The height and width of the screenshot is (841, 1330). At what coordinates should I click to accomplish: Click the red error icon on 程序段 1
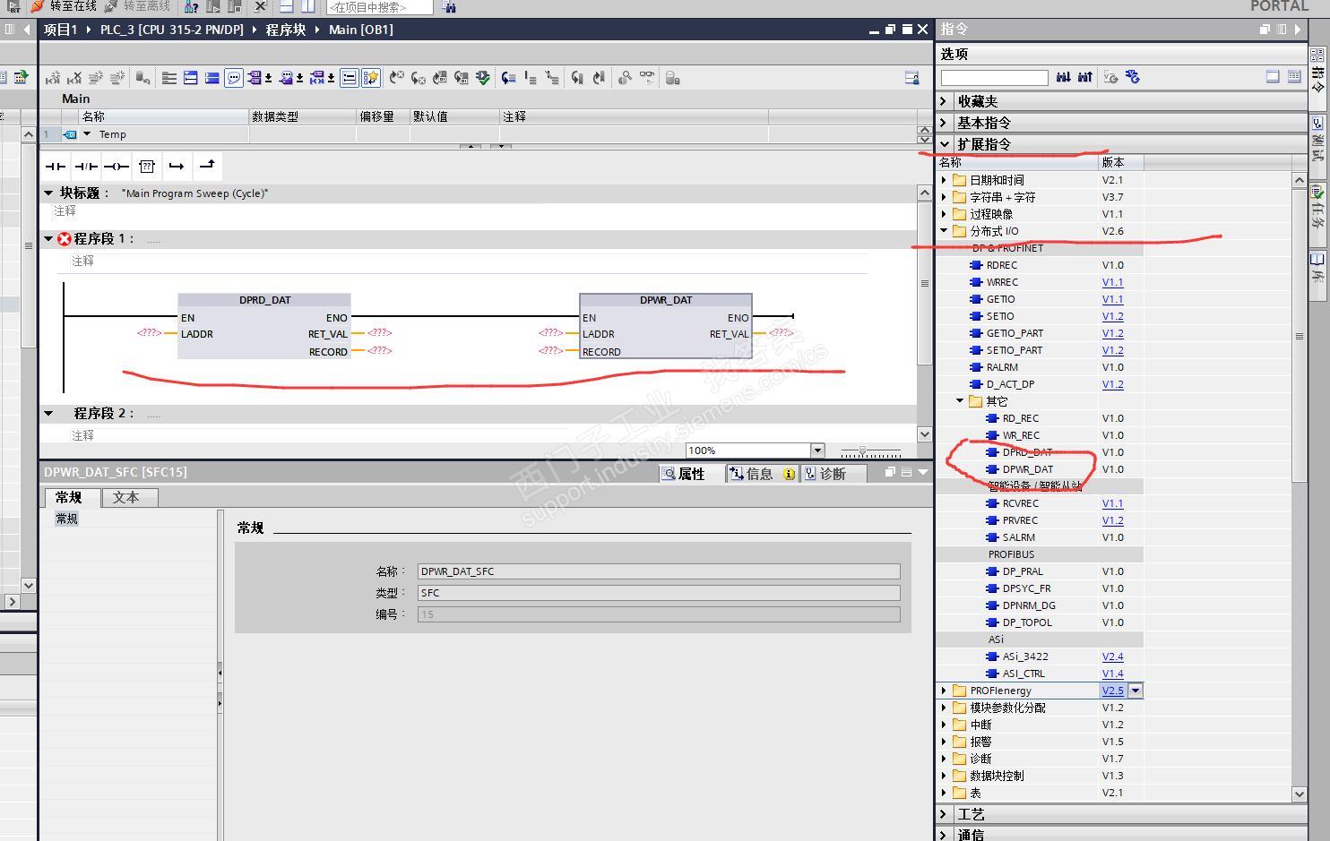[65, 239]
